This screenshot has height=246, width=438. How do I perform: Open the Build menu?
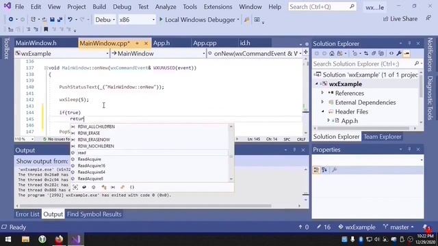[99, 7]
